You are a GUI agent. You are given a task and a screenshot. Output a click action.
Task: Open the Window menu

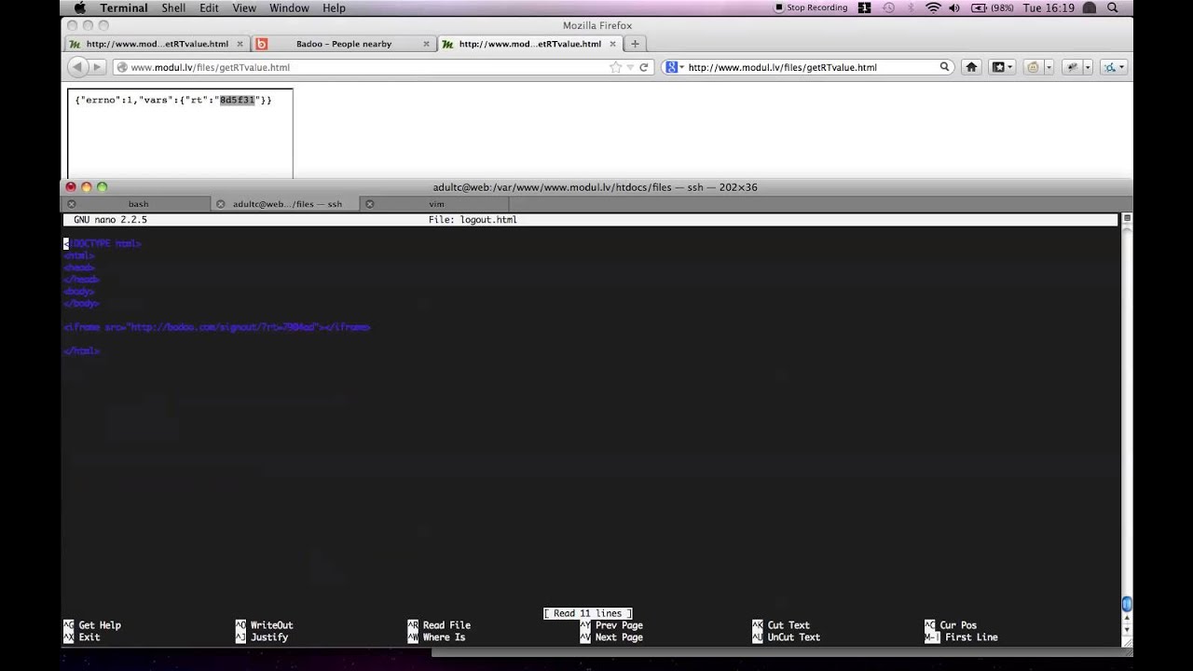(x=289, y=7)
